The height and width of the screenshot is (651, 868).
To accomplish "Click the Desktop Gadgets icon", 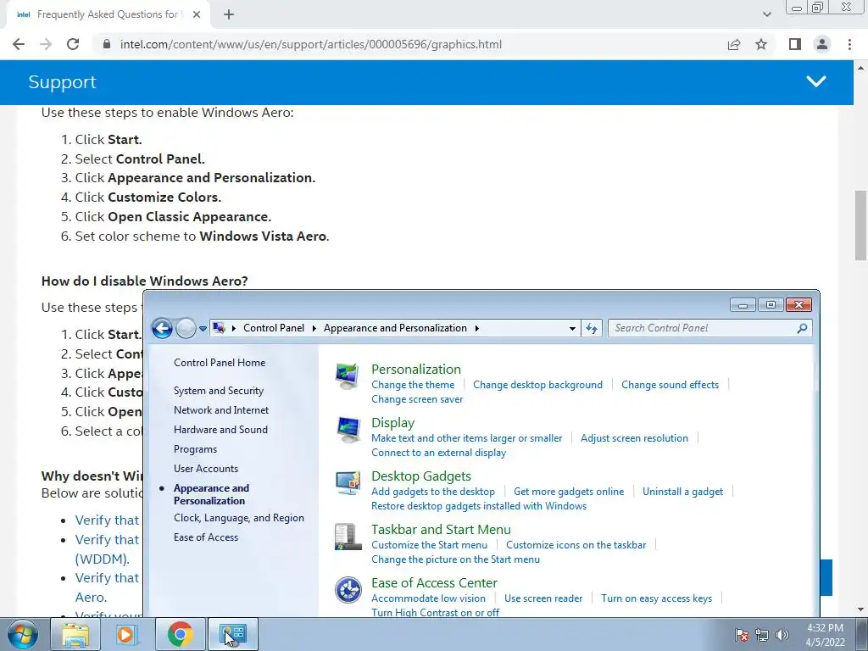I will pyautogui.click(x=348, y=483).
